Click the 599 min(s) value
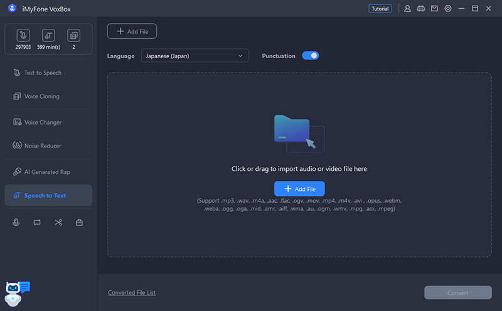This screenshot has height=311, width=502. pyautogui.click(x=49, y=47)
